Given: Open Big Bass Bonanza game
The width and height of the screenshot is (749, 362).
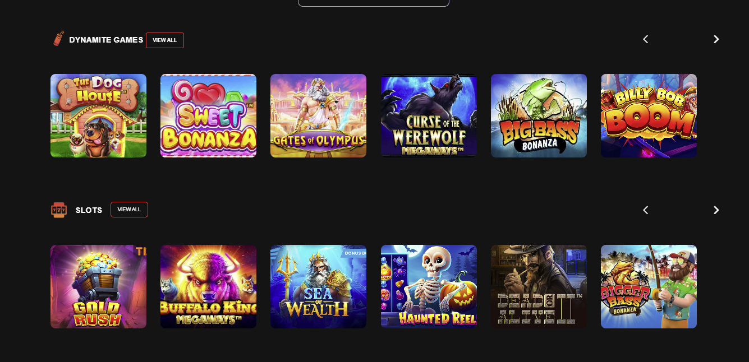Looking at the screenshot, I should click(x=539, y=116).
